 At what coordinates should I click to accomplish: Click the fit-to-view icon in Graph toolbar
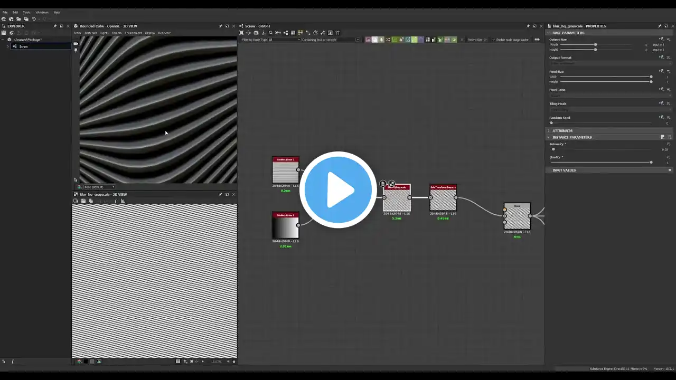241,33
